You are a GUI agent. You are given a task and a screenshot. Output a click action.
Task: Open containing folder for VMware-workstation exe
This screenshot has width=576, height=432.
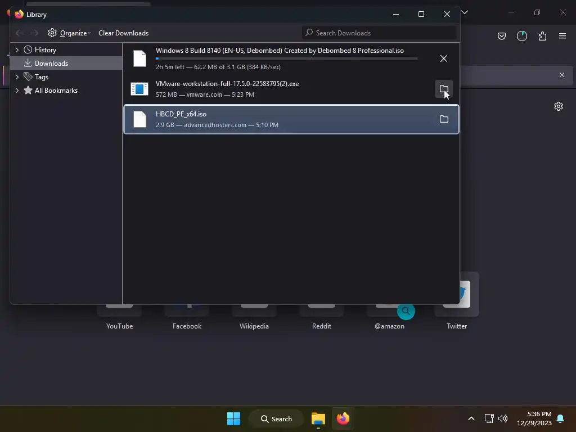click(444, 89)
